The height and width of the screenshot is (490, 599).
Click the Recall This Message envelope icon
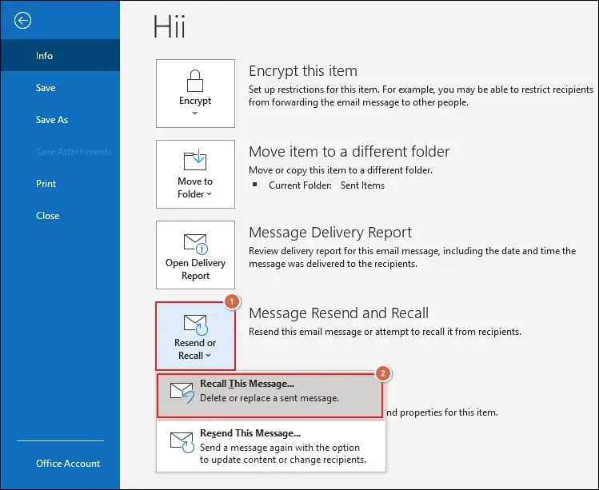pos(182,392)
